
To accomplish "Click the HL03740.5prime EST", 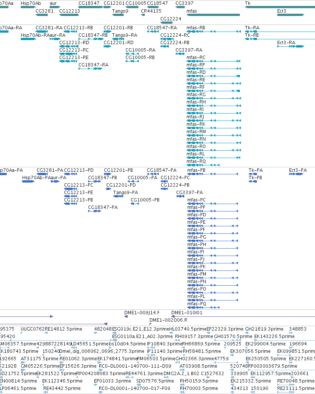I will coord(171,333).
